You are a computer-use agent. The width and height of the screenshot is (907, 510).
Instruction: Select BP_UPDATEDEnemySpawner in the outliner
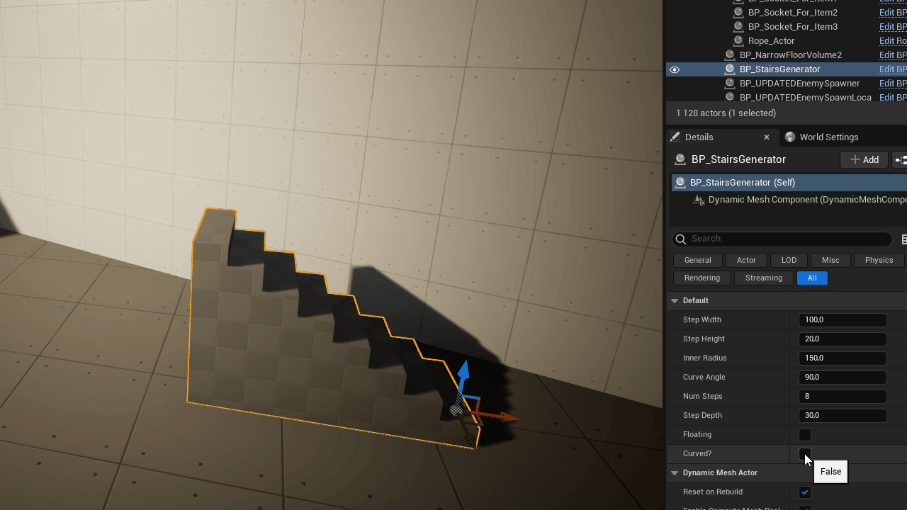click(x=800, y=84)
